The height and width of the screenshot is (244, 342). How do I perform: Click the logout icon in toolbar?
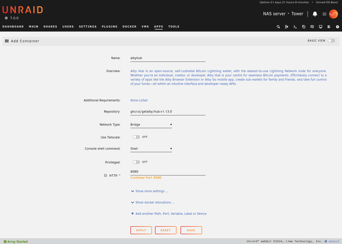pos(287,27)
